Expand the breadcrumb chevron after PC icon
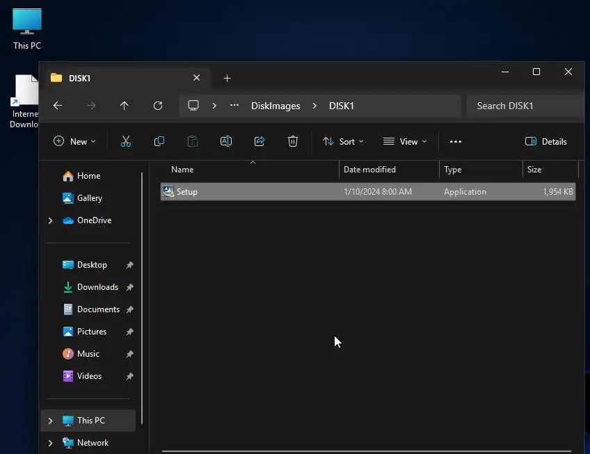 click(214, 106)
